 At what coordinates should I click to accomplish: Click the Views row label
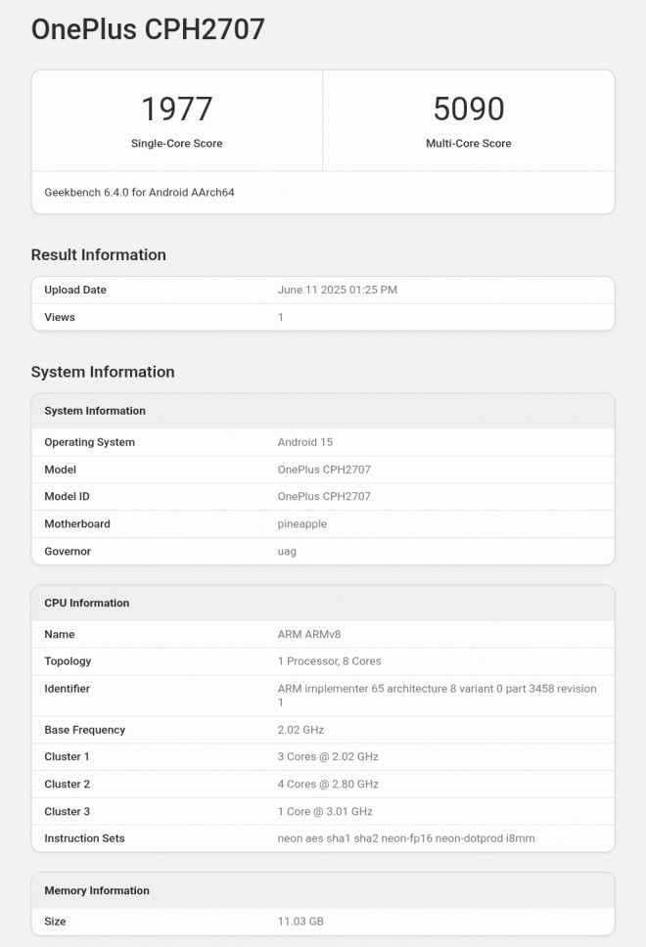click(60, 318)
